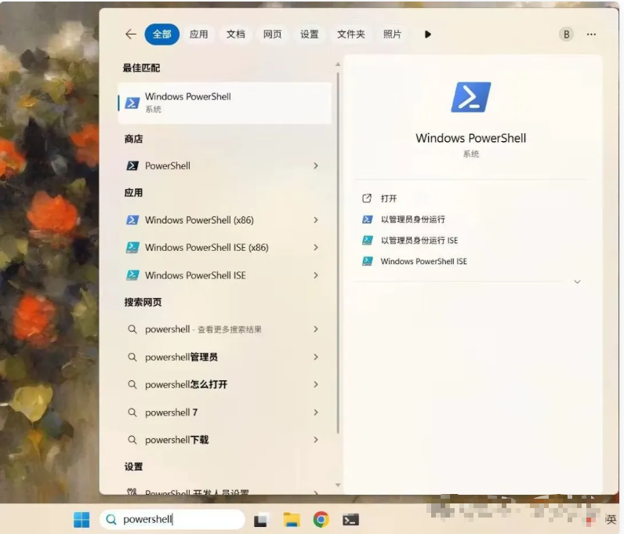Click the ISE icon in the results list

(x=132, y=275)
